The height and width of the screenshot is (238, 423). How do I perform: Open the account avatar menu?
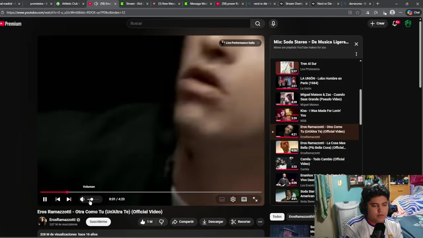coord(408,23)
